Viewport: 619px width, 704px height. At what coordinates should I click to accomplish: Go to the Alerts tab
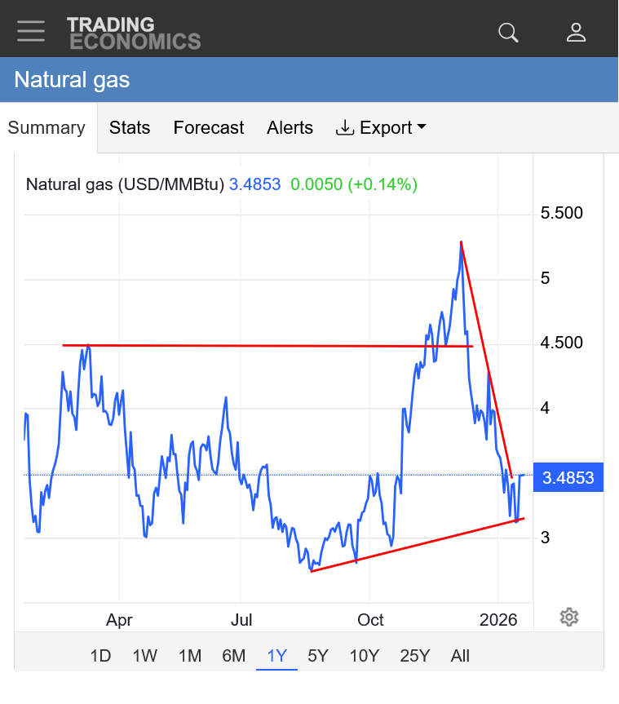(290, 128)
